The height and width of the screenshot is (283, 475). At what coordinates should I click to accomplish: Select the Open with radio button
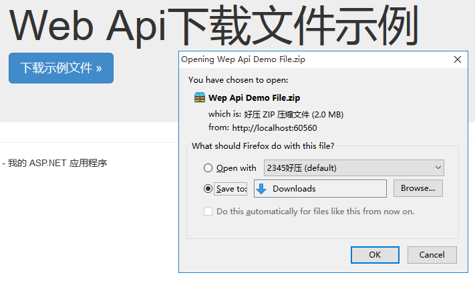coord(208,168)
